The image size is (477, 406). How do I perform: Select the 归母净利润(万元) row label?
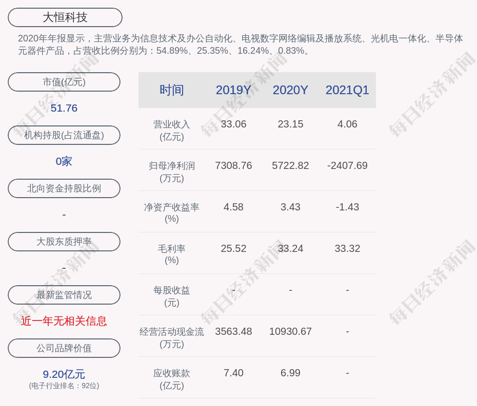[171, 172]
